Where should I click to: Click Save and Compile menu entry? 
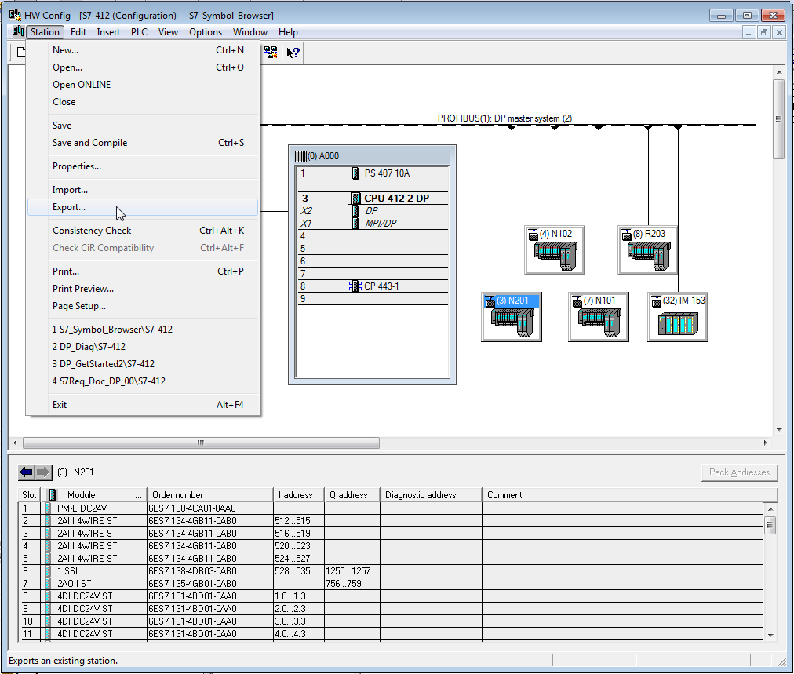tap(89, 143)
